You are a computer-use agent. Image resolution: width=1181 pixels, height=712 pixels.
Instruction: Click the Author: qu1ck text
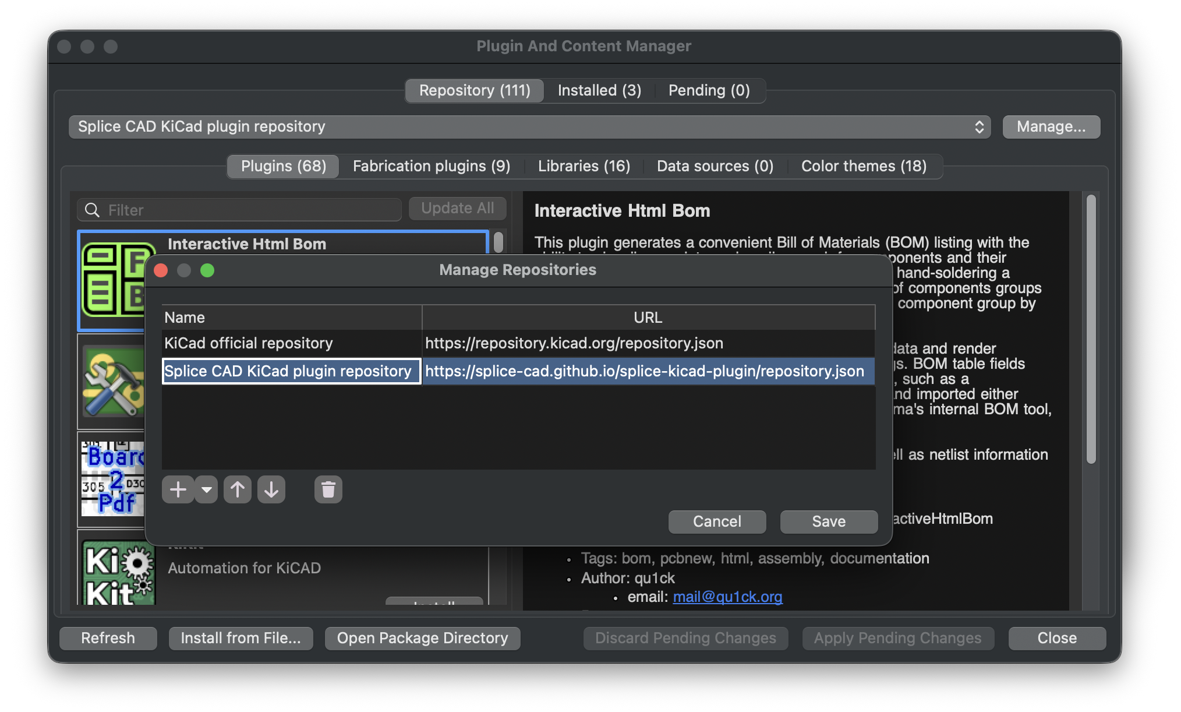click(x=628, y=578)
